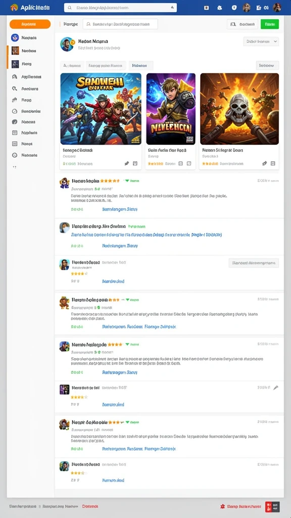The width and height of the screenshot is (291, 518).
Task: Click the green button in the top toolbar
Action: click(x=270, y=24)
